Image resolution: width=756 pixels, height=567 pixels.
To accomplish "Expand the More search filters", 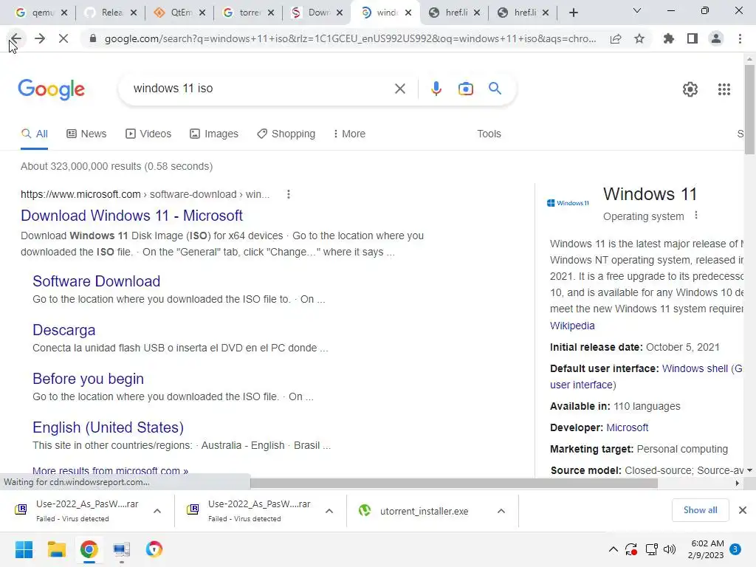I will pos(349,134).
